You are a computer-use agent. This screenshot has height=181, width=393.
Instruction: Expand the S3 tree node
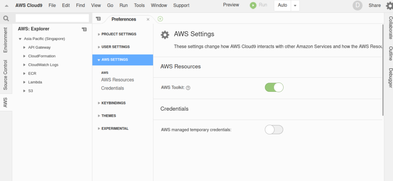[24, 91]
